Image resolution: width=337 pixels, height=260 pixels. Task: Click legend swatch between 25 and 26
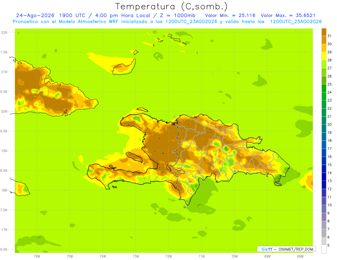click(x=324, y=80)
